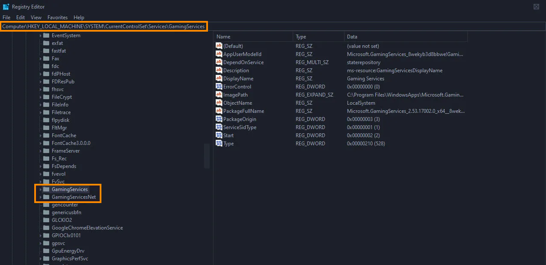
Task: Open the View menu
Action: 36,18
